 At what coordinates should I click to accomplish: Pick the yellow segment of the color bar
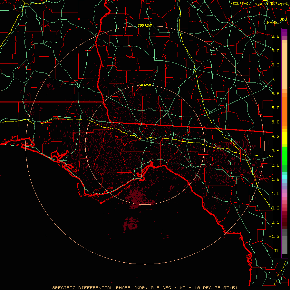coord(285,138)
